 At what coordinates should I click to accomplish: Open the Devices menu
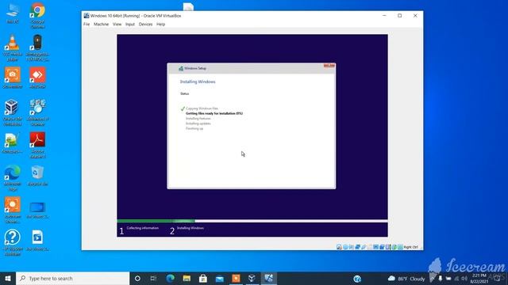(x=145, y=25)
